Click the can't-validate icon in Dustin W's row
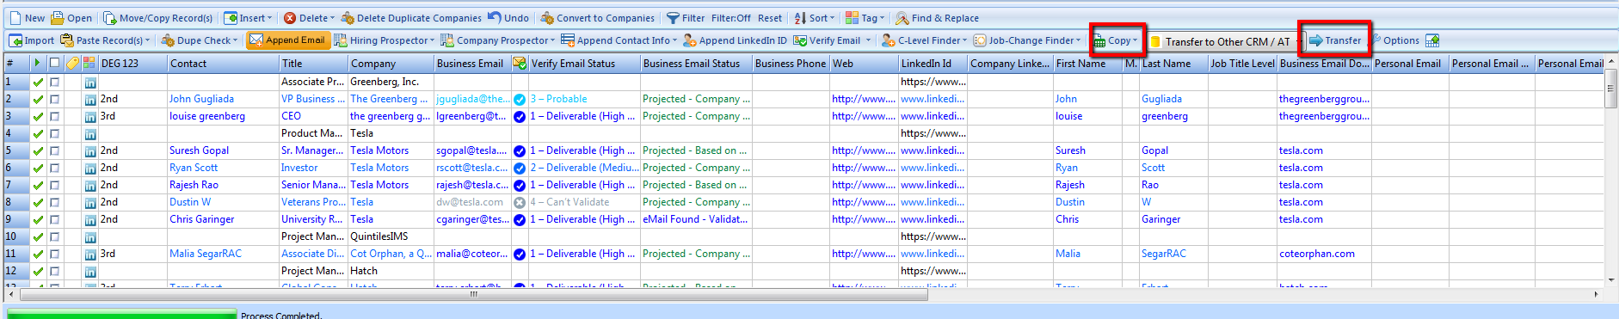 click(520, 203)
